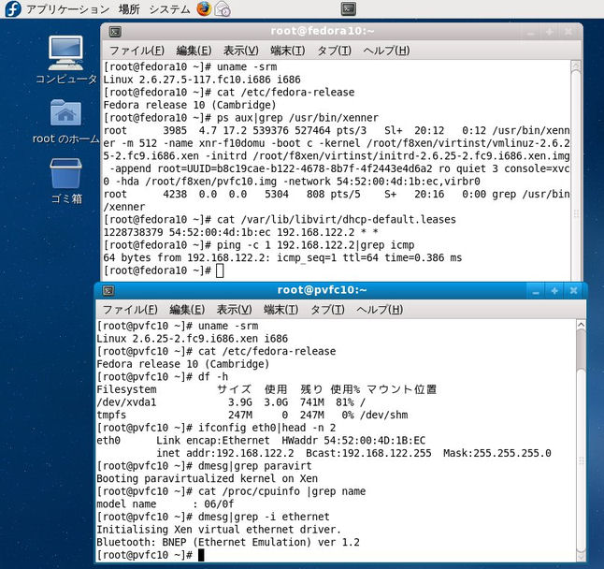Click 'Linux 2.6.25-2.fc9.i686.xen i686' output line

click(x=193, y=339)
